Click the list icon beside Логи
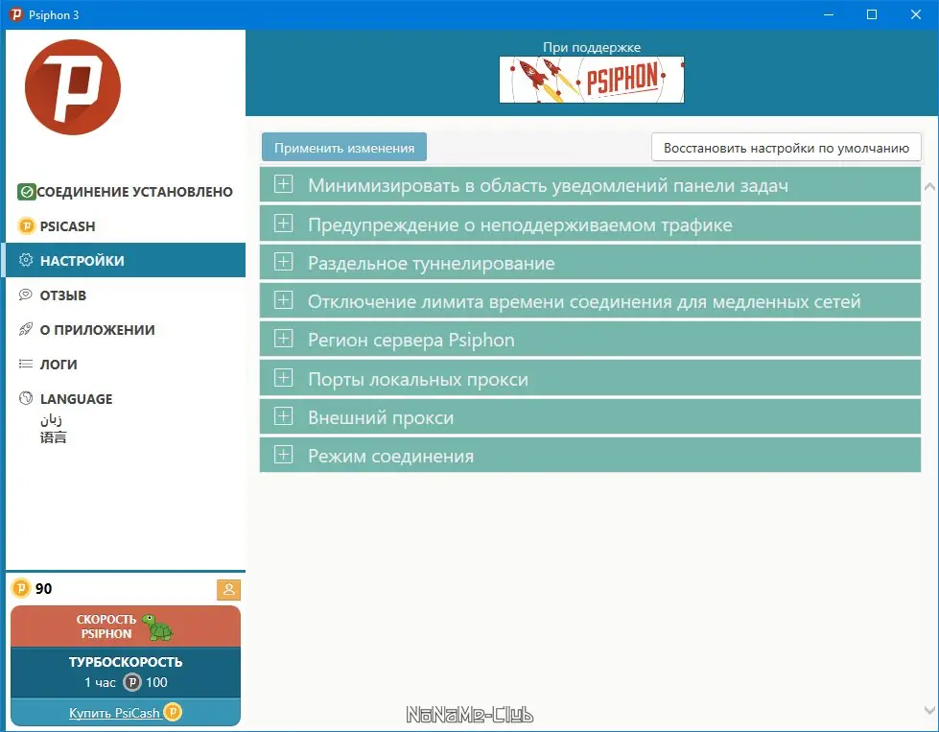939x732 pixels. coord(26,364)
